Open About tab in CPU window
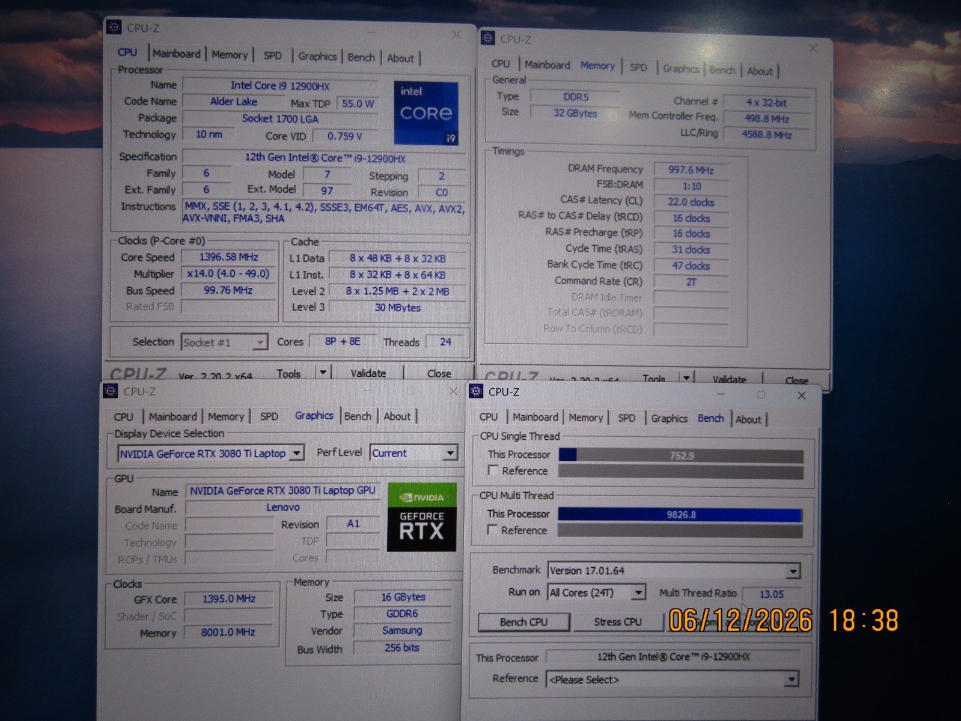The height and width of the screenshot is (721, 961). point(400,58)
